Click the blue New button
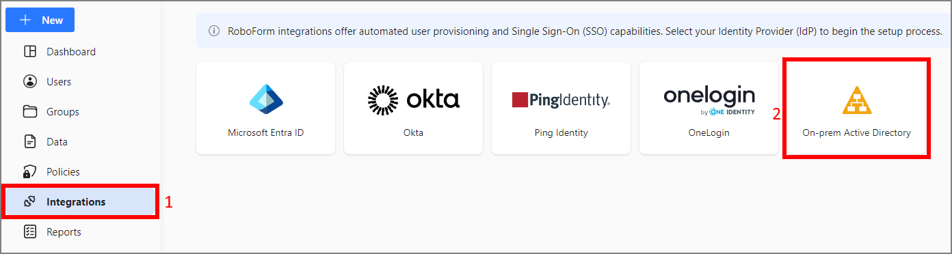The image size is (952, 254). tap(40, 20)
